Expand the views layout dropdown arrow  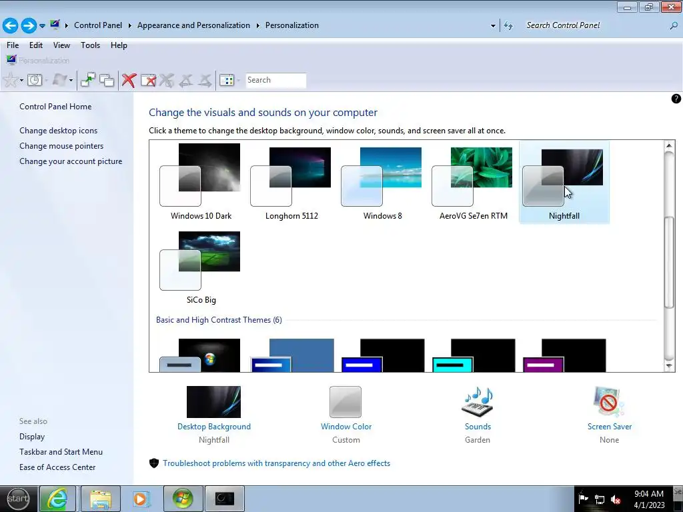pos(238,81)
